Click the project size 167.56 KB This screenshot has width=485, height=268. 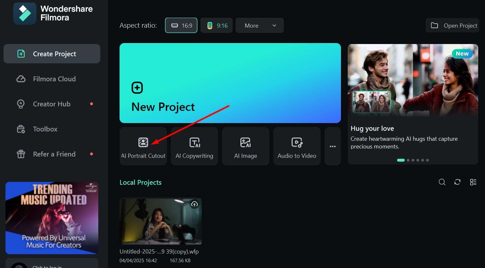180,261
